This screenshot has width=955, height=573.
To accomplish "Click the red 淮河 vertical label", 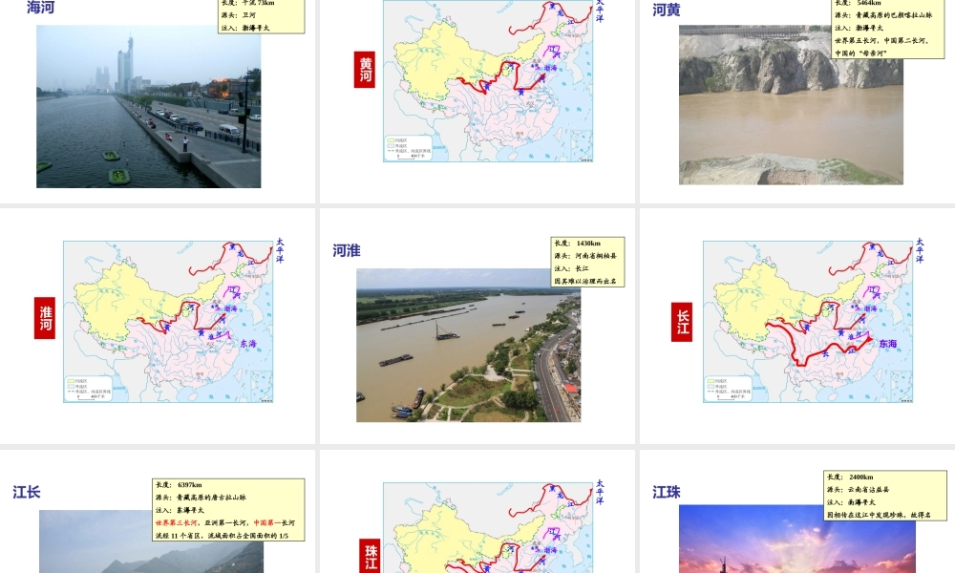I will (x=45, y=317).
